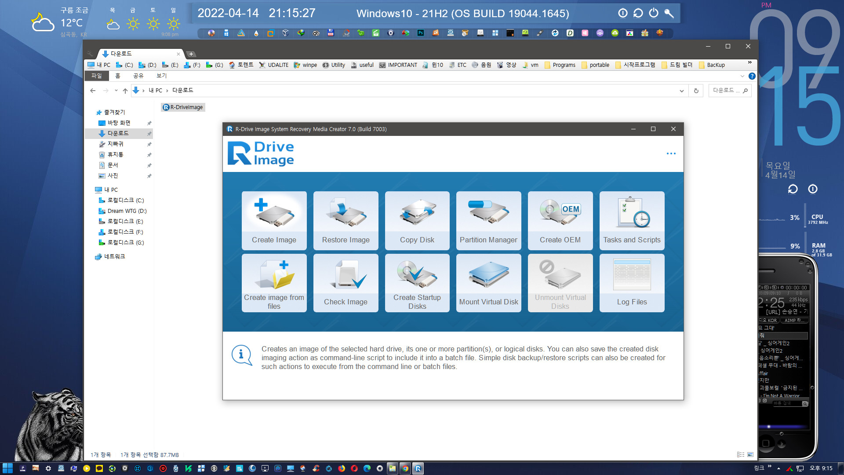
Task: Open Explorer help icon
Action: coord(752,76)
